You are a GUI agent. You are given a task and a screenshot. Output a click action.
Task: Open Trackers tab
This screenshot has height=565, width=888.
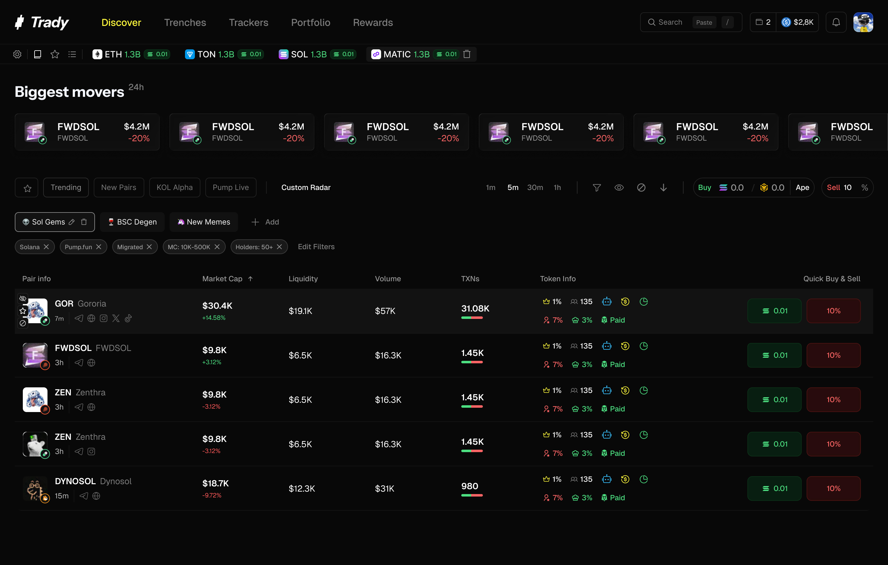tap(249, 23)
